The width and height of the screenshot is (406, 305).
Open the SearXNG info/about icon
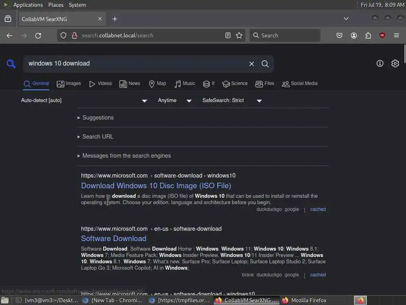(x=380, y=64)
